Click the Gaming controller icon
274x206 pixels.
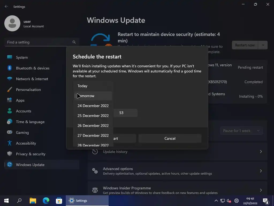(10, 132)
